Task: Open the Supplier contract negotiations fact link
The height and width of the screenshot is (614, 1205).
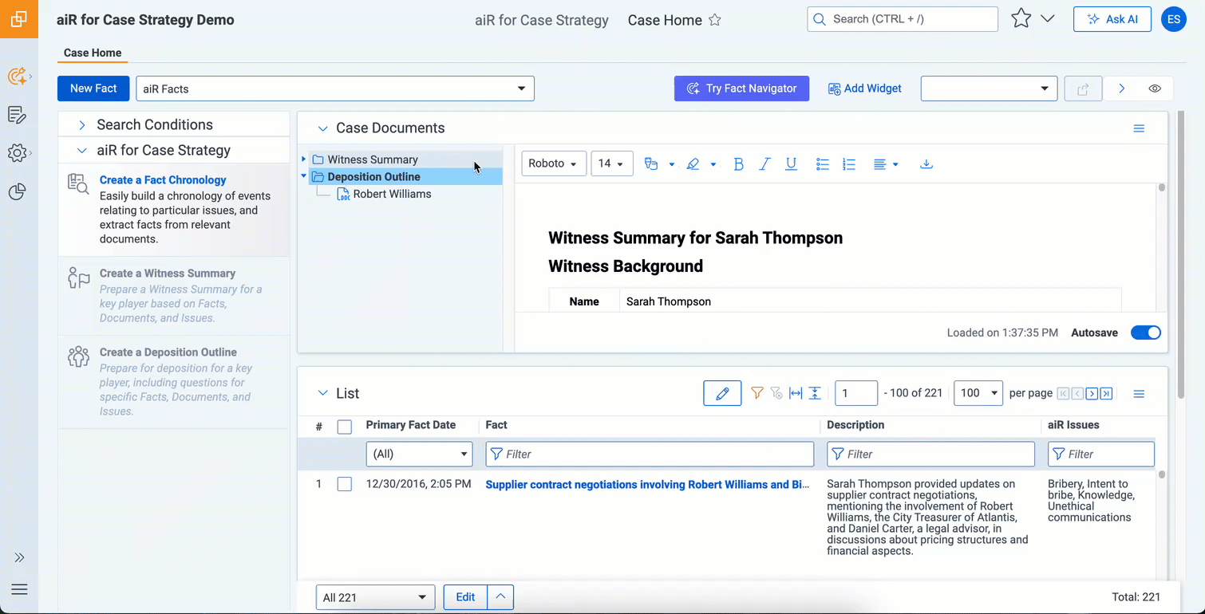Action: pyautogui.click(x=647, y=485)
